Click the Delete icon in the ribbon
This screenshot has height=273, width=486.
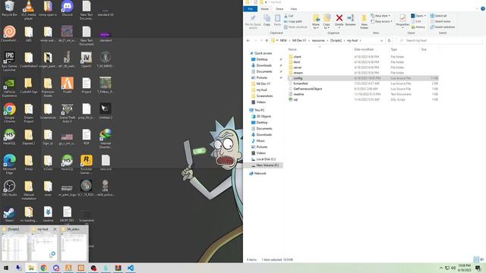pos(339,20)
